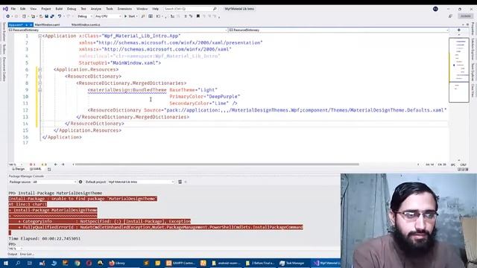Open the Extensions menu

124,9
